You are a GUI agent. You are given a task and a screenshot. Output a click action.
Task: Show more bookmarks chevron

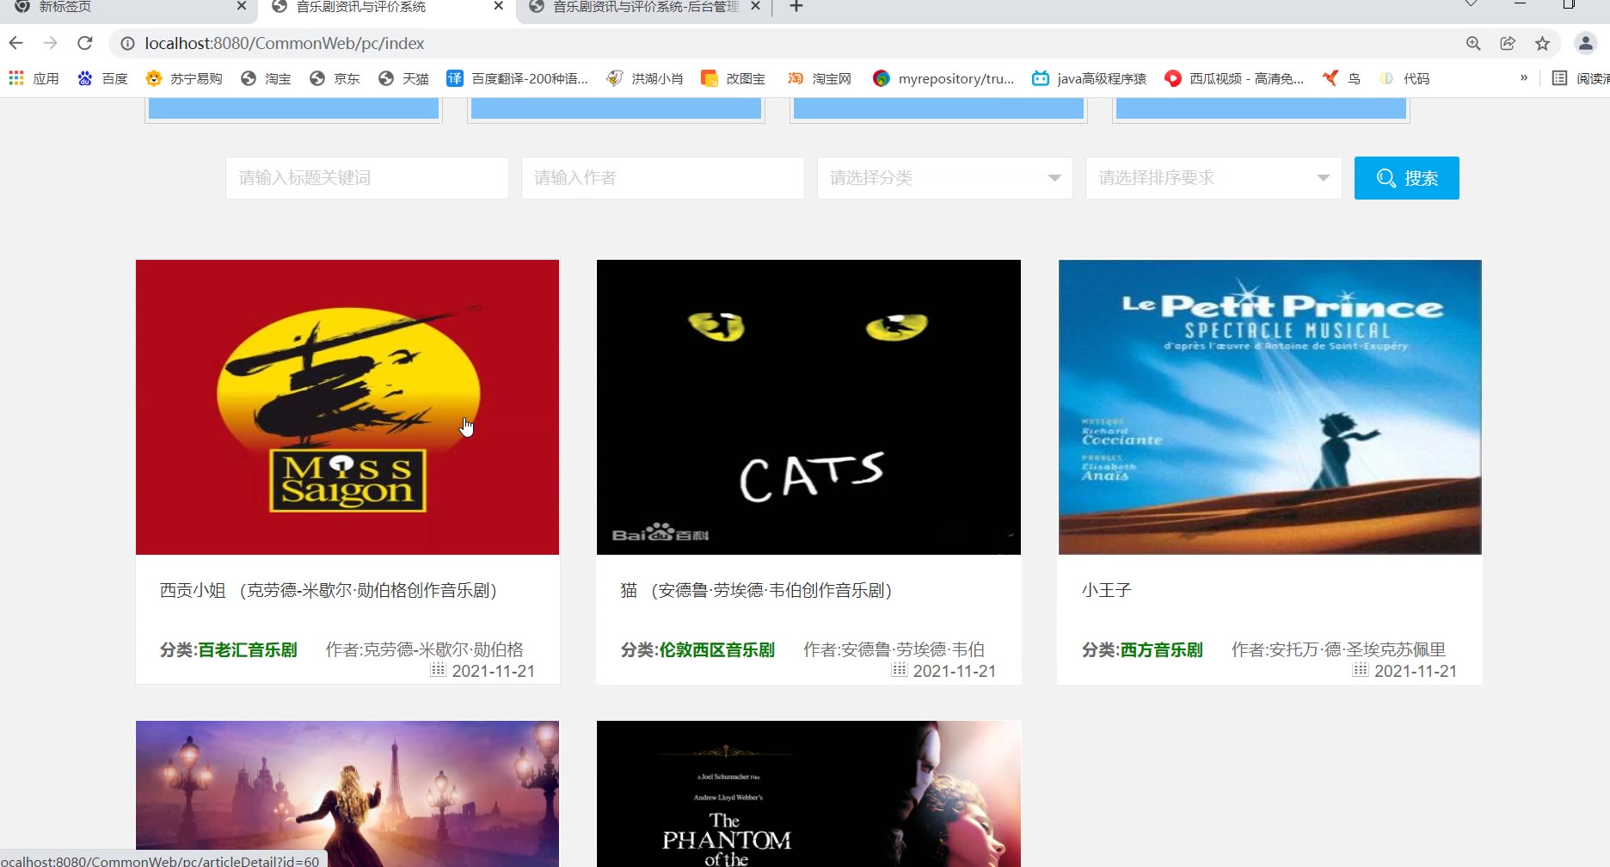(x=1524, y=77)
